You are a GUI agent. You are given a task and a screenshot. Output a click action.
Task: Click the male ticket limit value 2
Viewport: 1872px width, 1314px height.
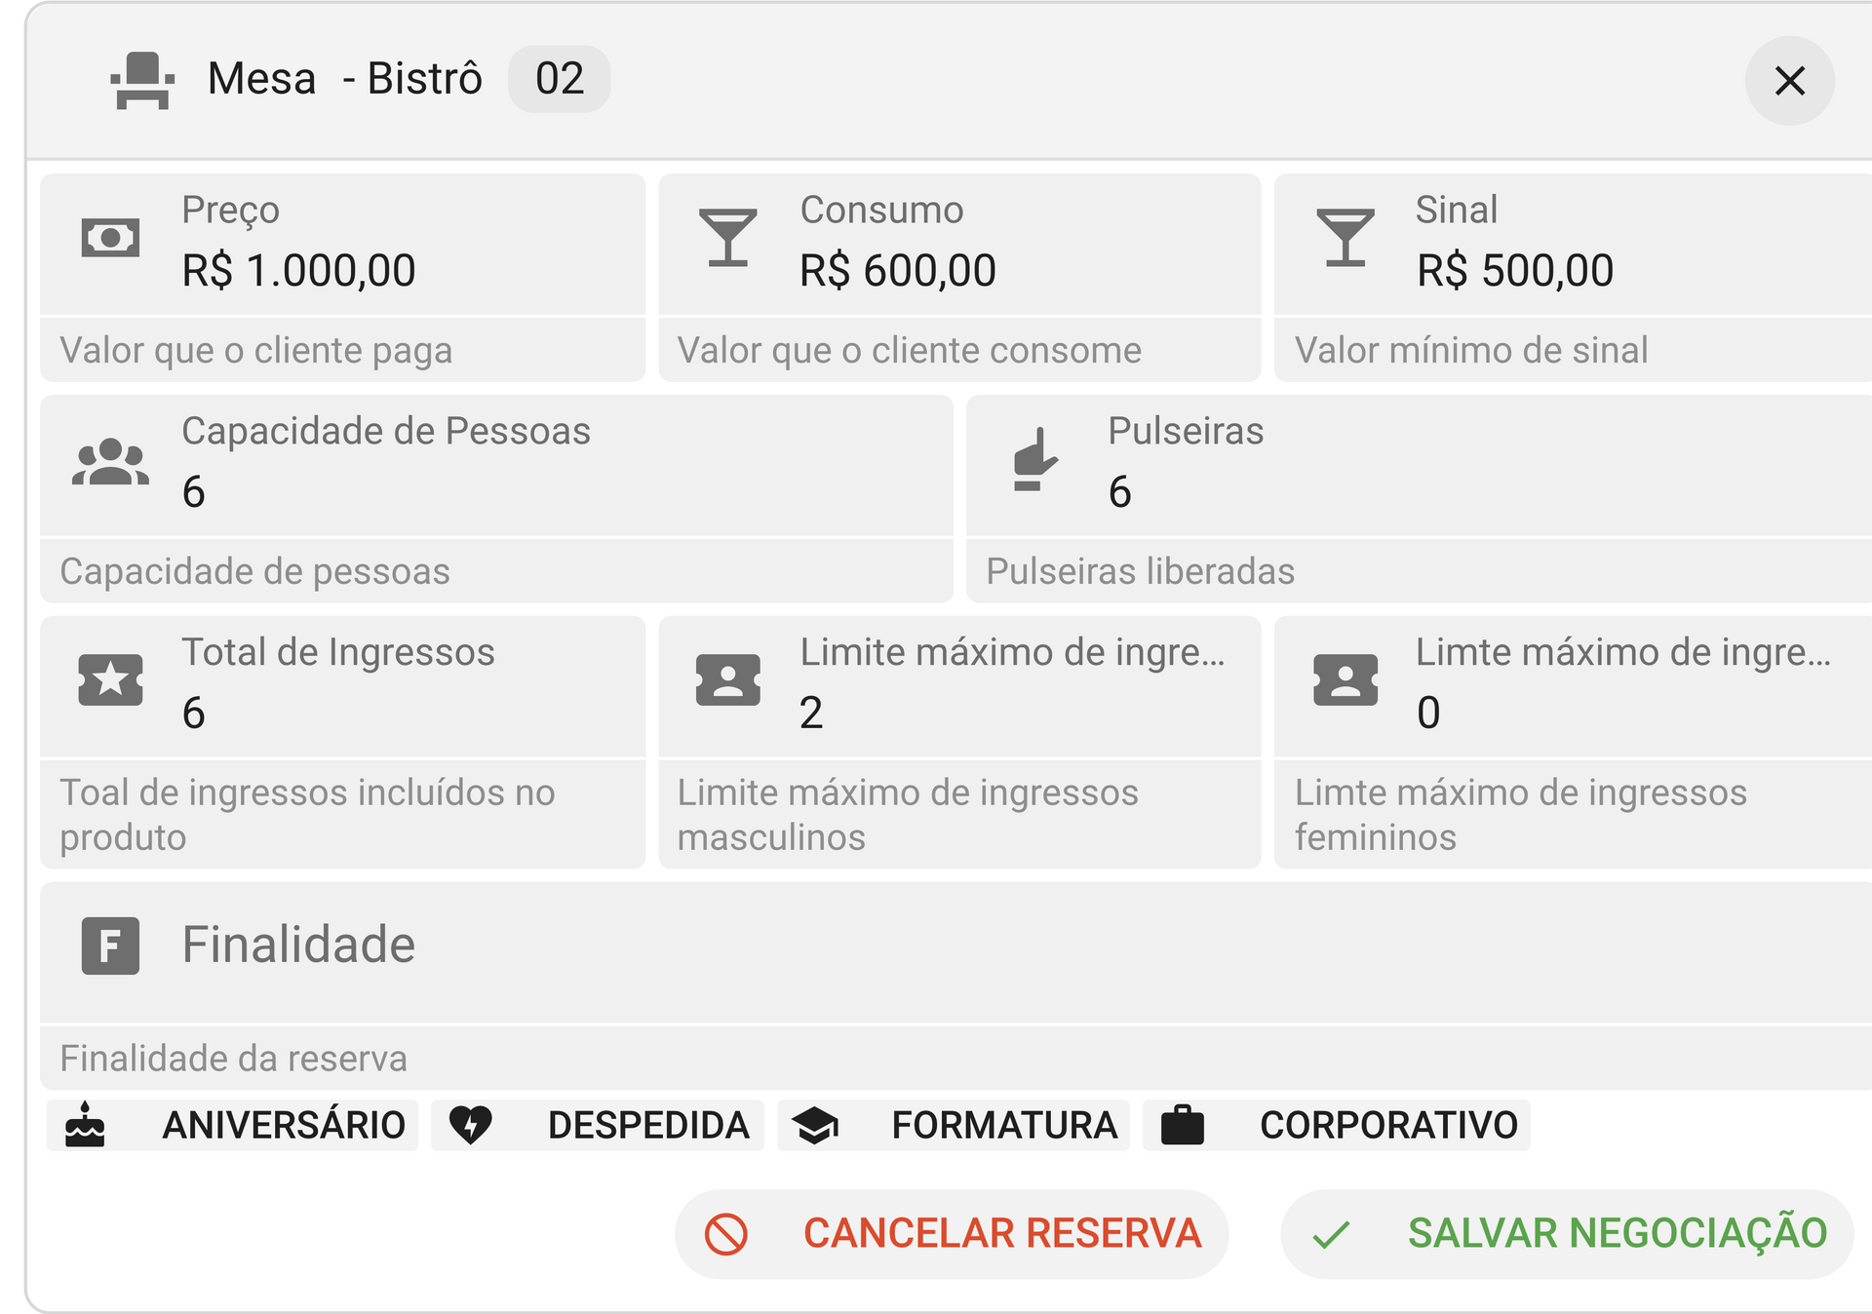pyautogui.click(x=811, y=713)
